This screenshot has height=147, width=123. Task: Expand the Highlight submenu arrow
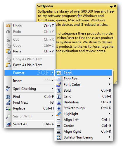click(x=110, y=114)
